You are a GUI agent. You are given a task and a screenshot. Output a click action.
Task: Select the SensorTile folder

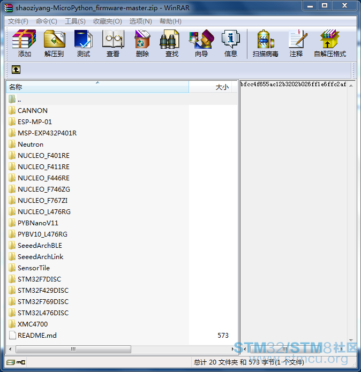(29, 268)
